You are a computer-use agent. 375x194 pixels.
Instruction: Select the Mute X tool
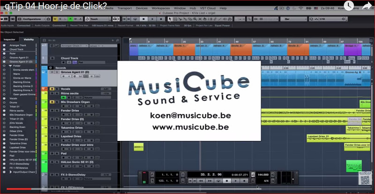click(200, 19)
